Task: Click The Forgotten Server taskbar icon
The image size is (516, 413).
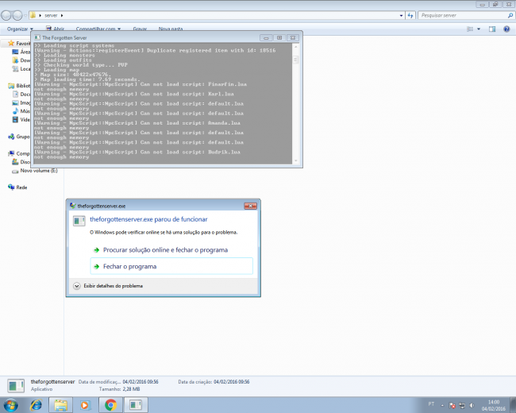Action: pos(136,405)
